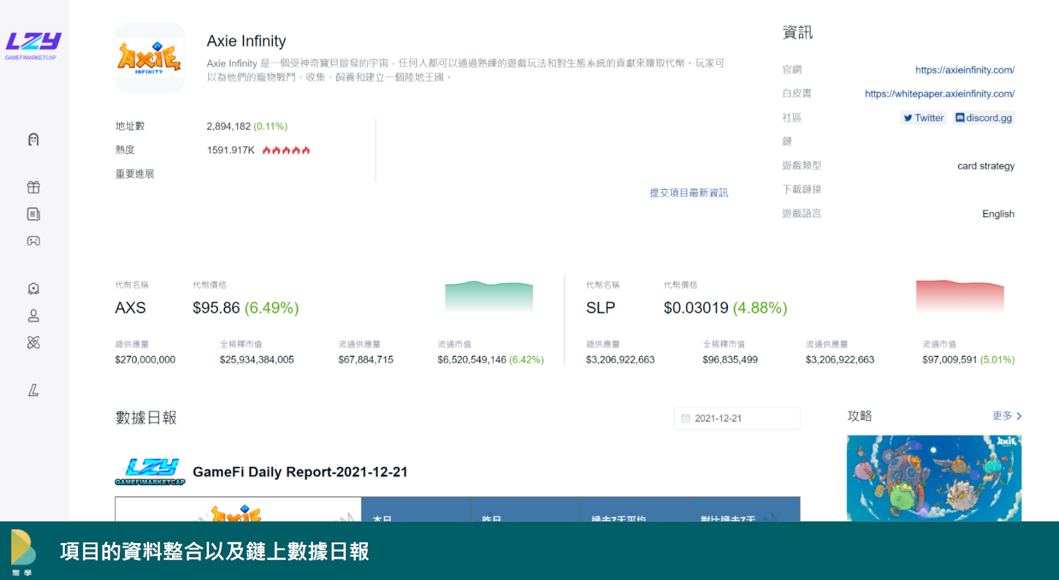Click the flame heat rating icons

point(286,150)
